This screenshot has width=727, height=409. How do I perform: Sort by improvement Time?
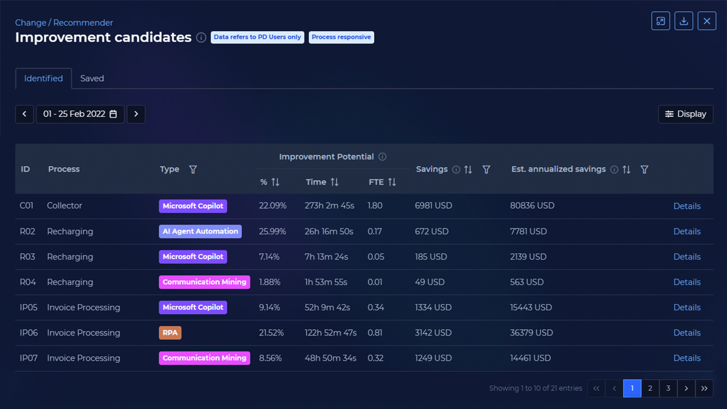(334, 182)
